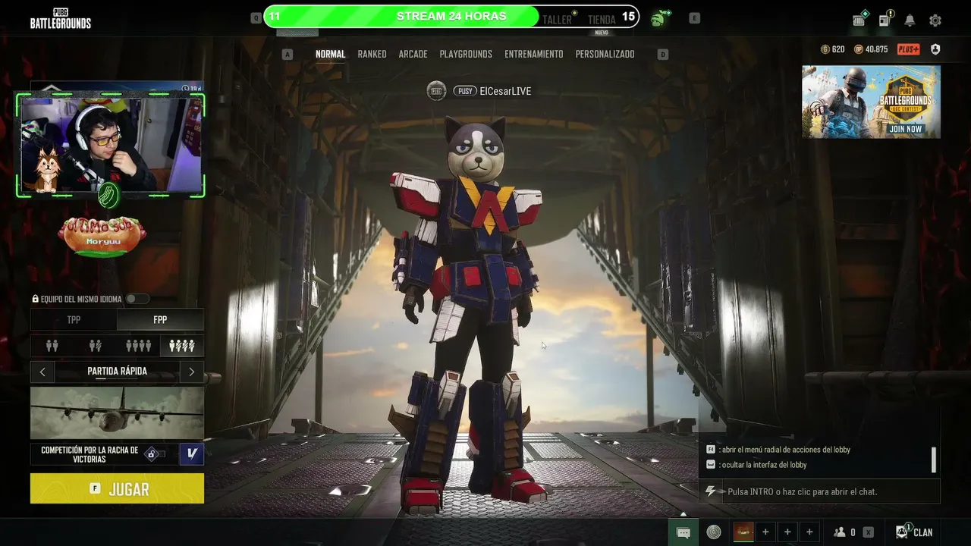The width and height of the screenshot is (971, 546).
Task: Open the notifications bell
Action: [x=910, y=20]
